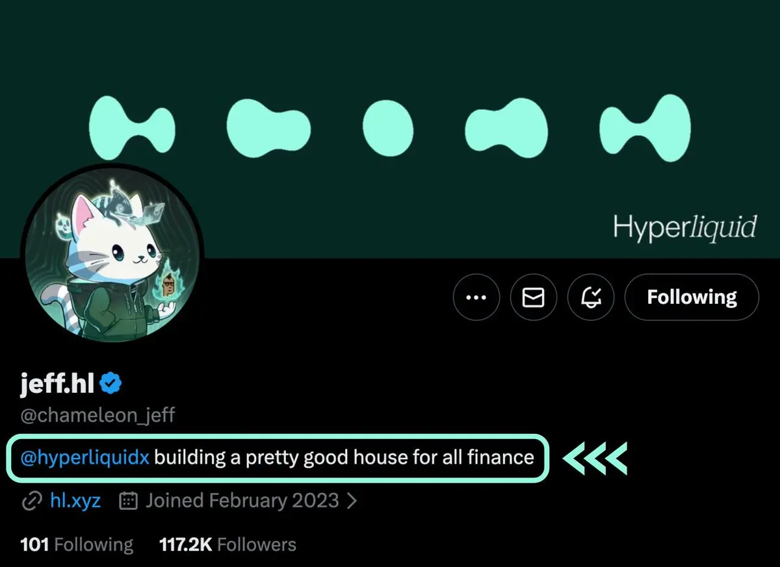View the 101 Following list

pos(77,544)
